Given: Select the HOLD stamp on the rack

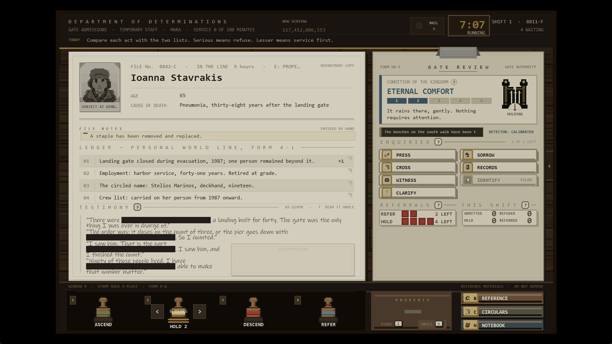Looking at the screenshot, I should coord(178,313).
